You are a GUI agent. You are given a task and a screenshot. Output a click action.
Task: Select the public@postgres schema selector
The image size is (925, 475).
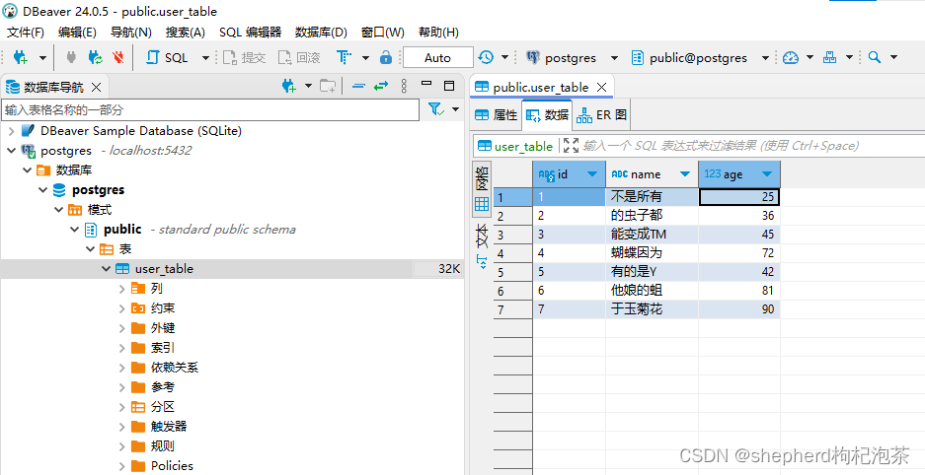coord(700,58)
